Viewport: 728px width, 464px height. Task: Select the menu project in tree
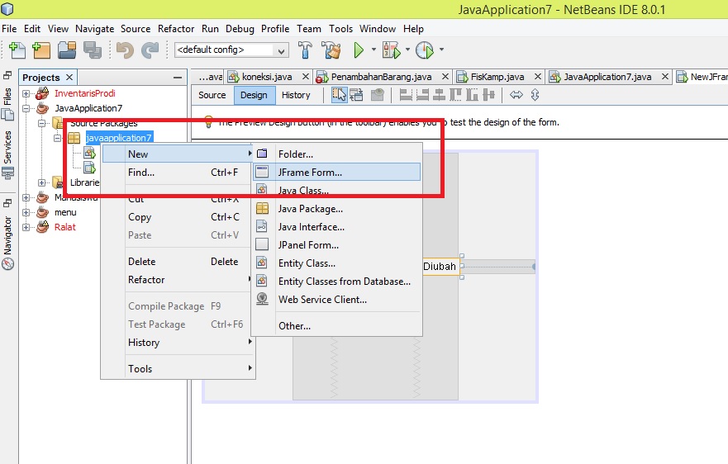(65, 212)
